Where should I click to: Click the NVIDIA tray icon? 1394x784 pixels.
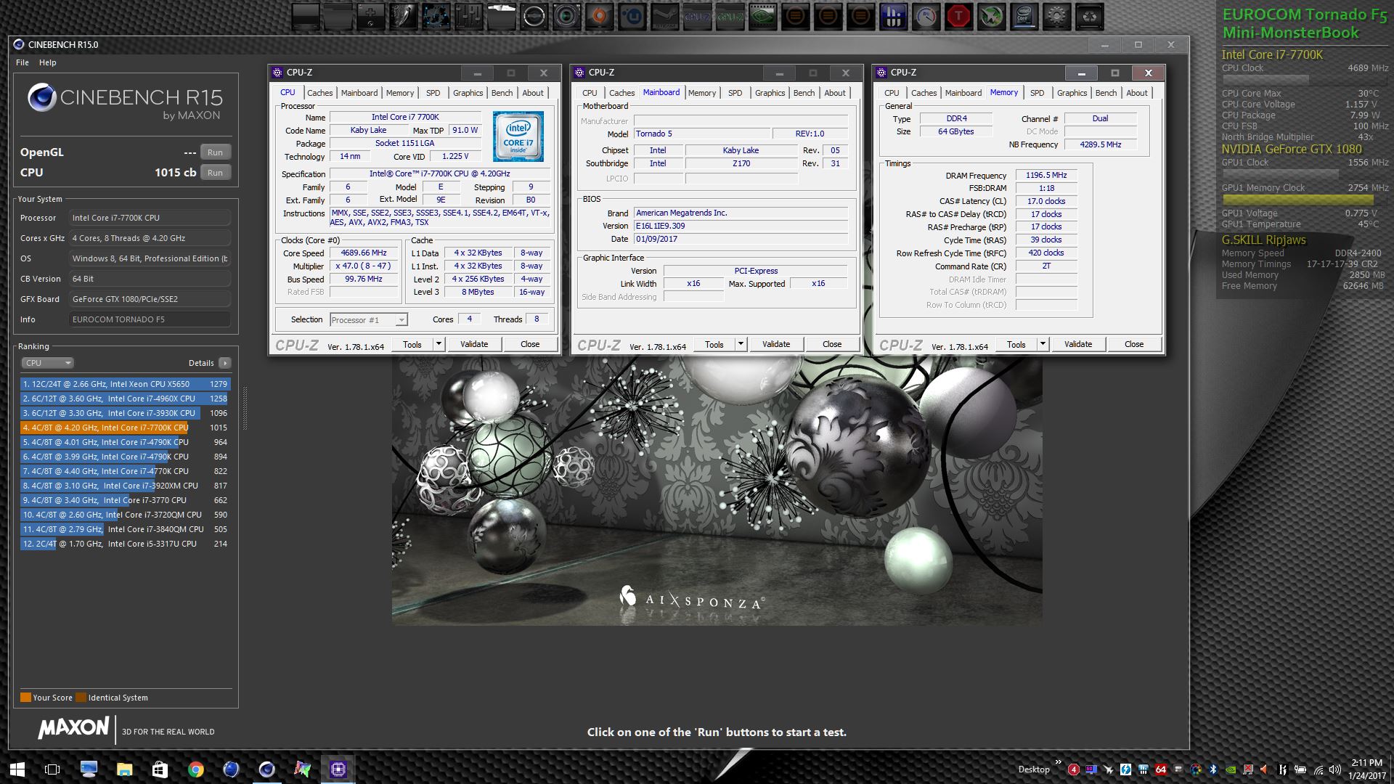pos(1231,769)
